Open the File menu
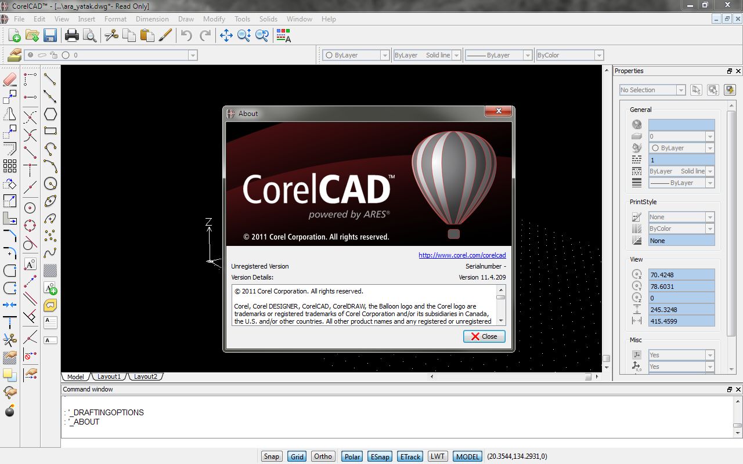 (x=19, y=19)
